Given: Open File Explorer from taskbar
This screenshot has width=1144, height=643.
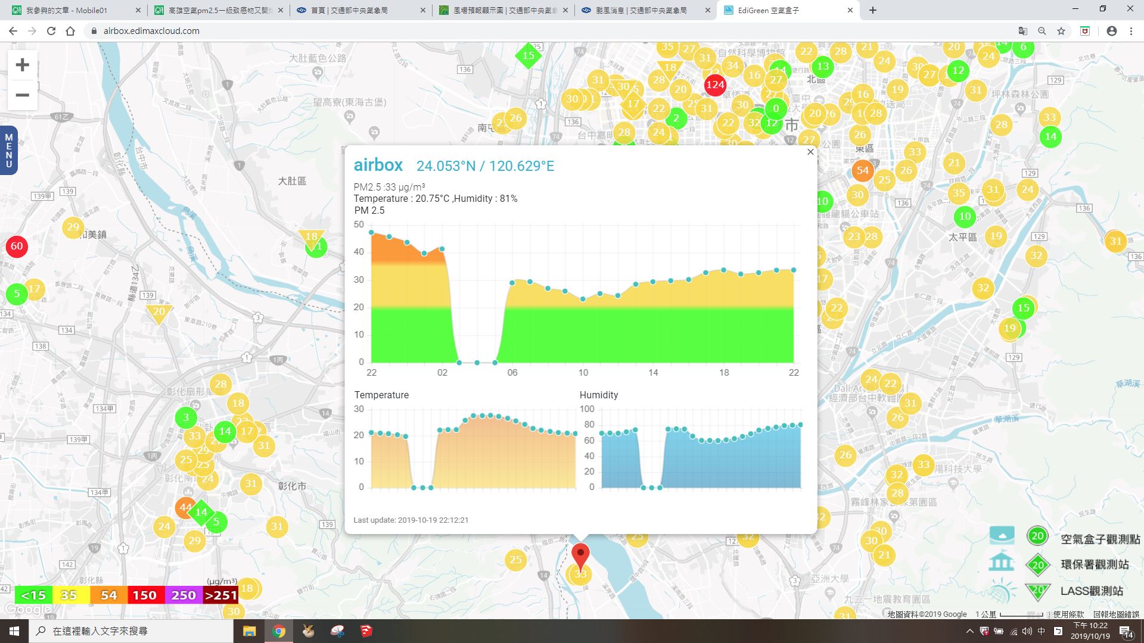Looking at the screenshot, I should [249, 631].
